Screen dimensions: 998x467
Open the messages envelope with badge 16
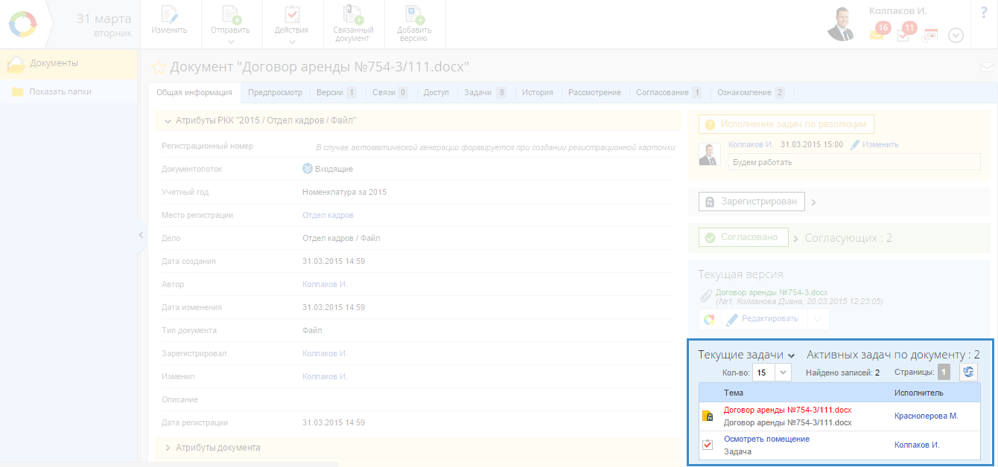pos(877,34)
